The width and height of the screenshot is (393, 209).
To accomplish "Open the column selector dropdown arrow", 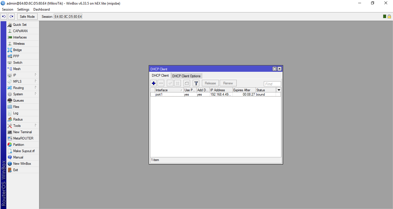I will [x=279, y=90].
